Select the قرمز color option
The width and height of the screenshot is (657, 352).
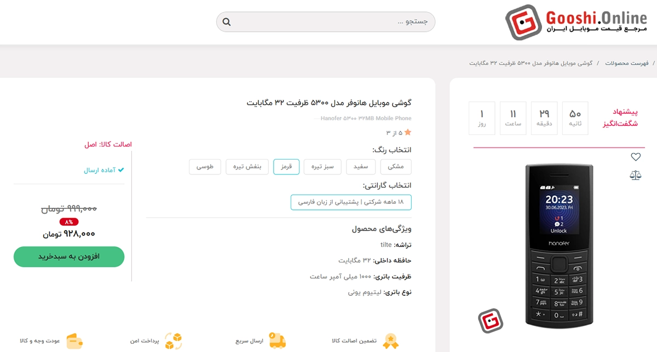286,167
